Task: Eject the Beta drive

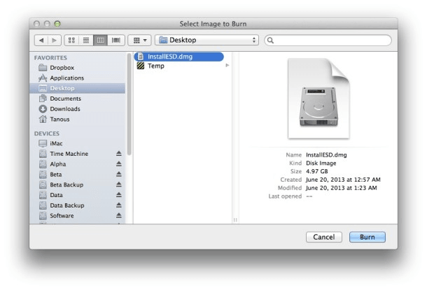Action: click(119, 174)
